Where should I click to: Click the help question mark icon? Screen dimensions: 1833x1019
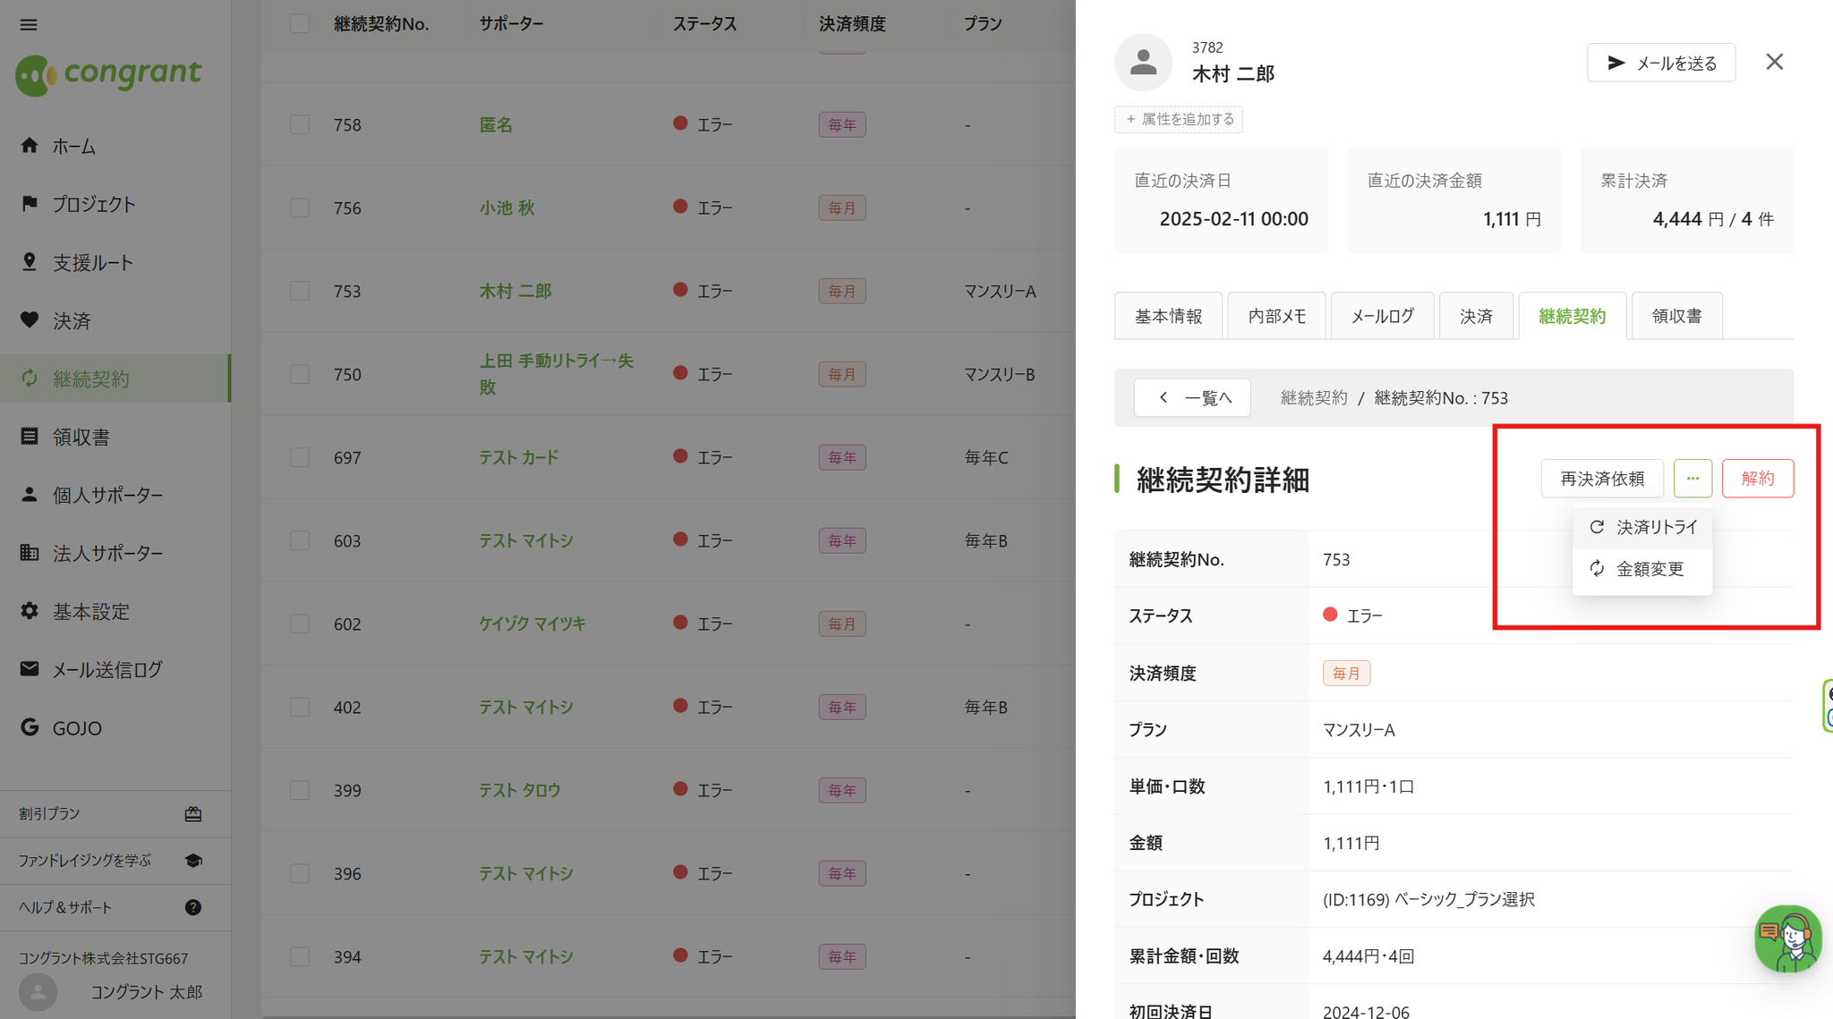(193, 907)
